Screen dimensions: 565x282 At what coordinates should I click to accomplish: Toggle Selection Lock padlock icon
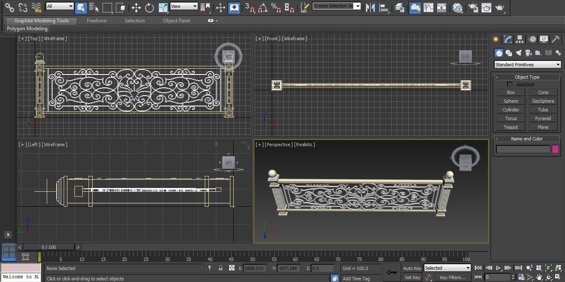(x=220, y=268)
